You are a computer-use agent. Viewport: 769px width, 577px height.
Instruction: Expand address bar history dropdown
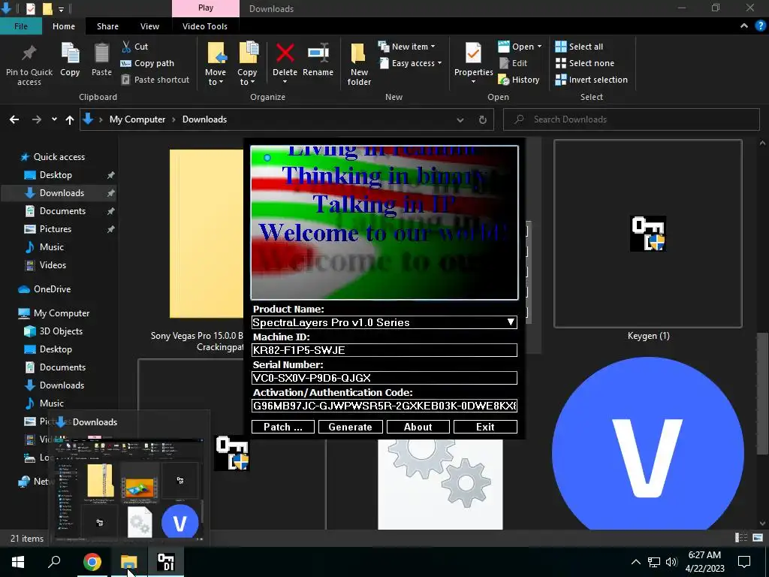click(460, 119)
